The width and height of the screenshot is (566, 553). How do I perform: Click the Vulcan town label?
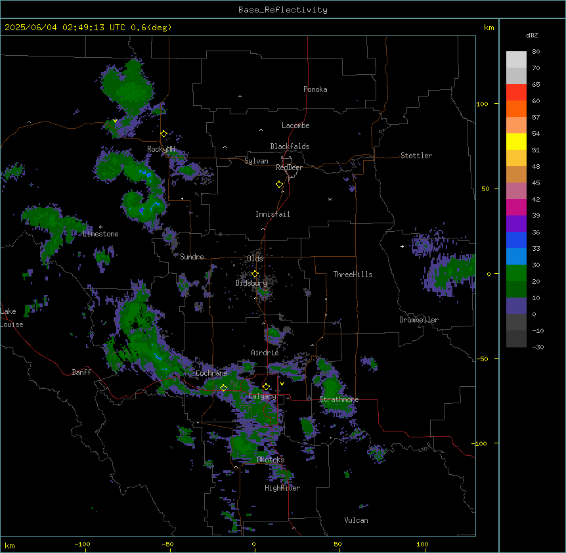click(x=356, y=520)
